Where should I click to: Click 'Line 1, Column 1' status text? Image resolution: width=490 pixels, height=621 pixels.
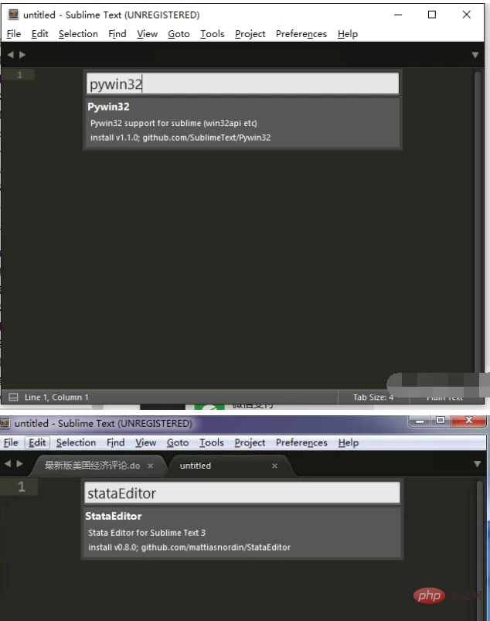[x=56, y=398]
